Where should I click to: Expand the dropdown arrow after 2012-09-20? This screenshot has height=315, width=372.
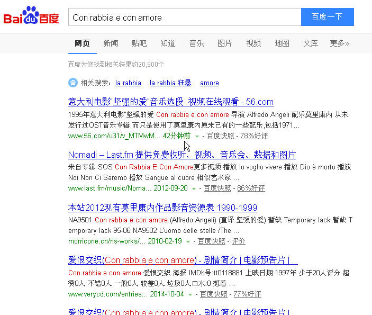point(194,188)
